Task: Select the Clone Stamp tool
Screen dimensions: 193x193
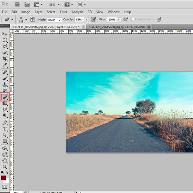Action: (x=5, y=85)
